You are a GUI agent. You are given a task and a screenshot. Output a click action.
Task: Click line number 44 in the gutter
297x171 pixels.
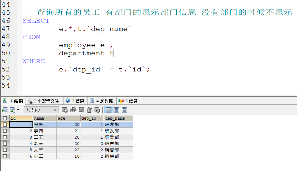[x=6, y=4]
